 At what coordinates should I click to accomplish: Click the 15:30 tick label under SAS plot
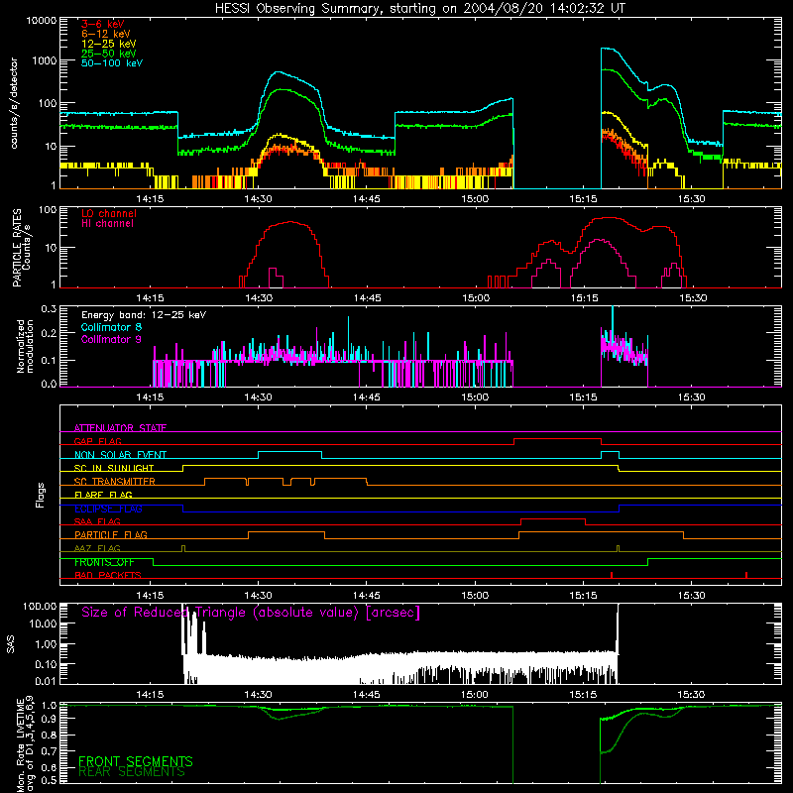pyautogui.click(x=691, y=695)
